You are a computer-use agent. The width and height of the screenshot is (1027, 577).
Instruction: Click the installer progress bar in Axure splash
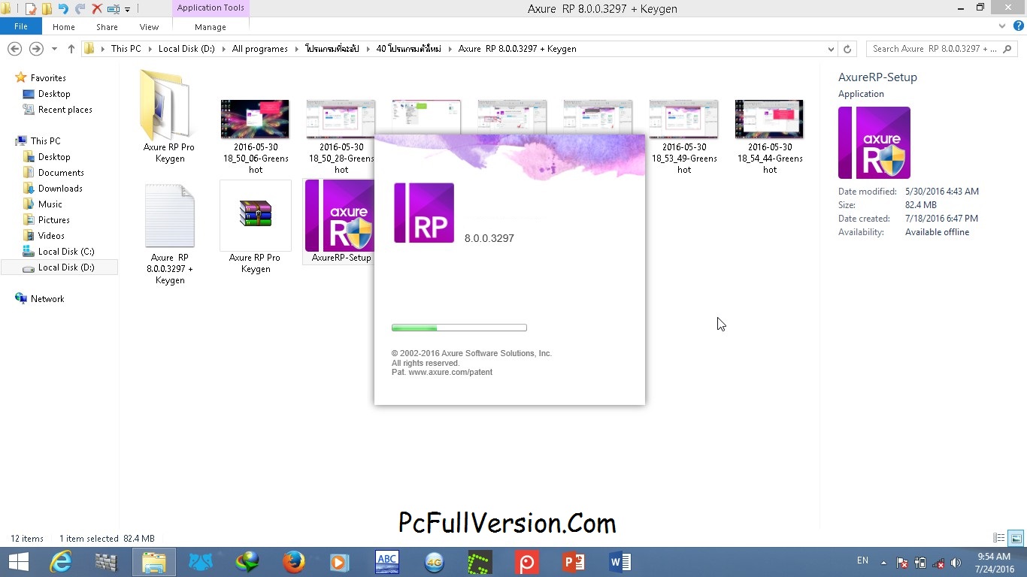pyautogui.click(x=459, y=328)
